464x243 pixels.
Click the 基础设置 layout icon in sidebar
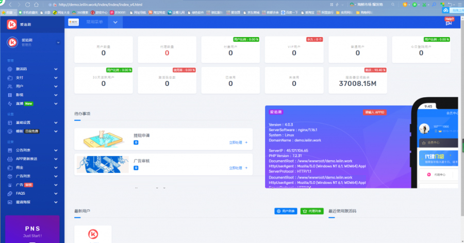pos(10,123)
